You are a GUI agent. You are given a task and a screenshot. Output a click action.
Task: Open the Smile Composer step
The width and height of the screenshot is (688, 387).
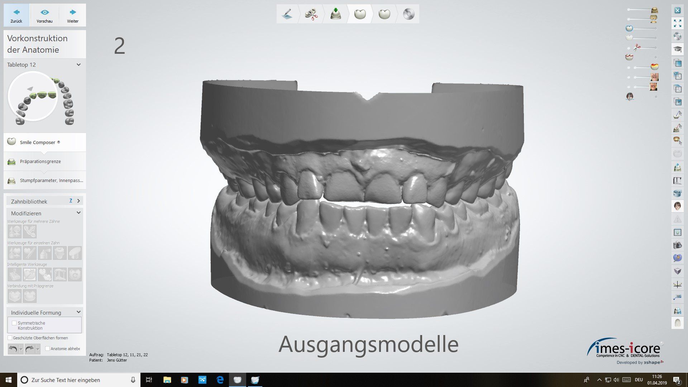click(x=37, y=142)
